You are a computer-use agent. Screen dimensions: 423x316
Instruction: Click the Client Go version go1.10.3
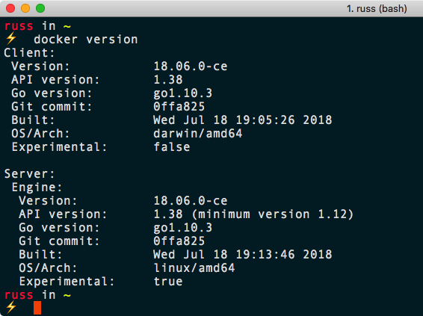183,93
